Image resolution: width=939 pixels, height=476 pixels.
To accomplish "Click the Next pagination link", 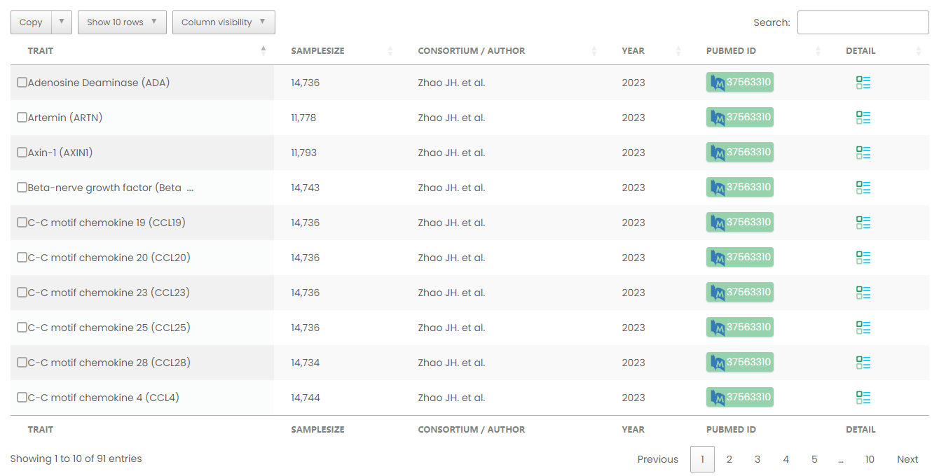I will [907, 459].
